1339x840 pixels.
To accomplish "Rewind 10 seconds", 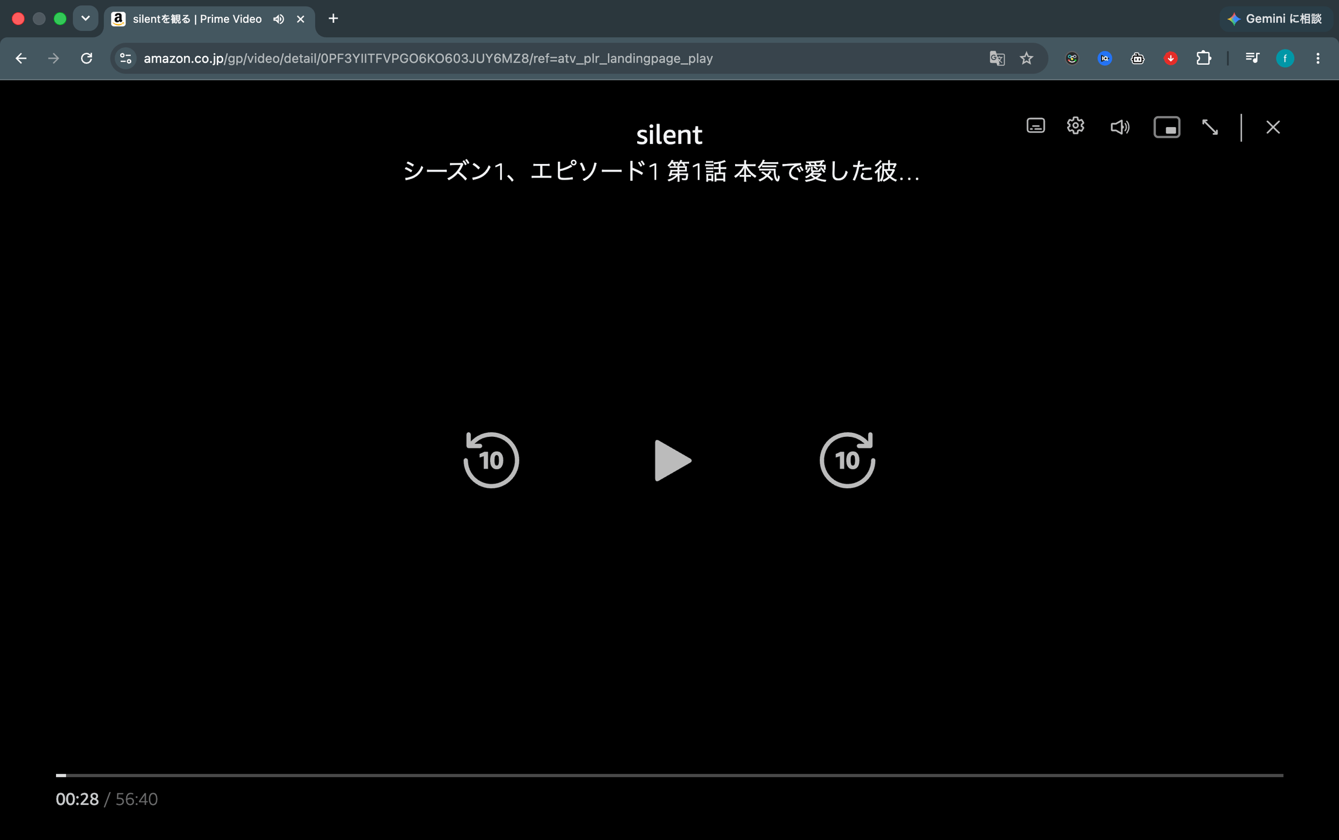I will point(491,460).
